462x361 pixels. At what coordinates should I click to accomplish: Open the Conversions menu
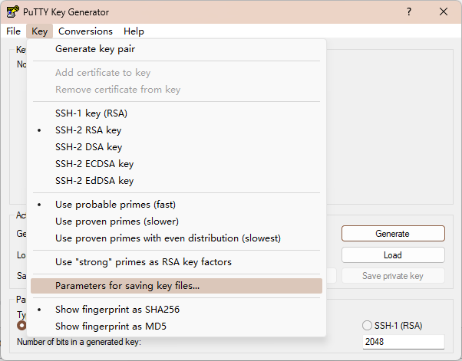coord(85,31)
